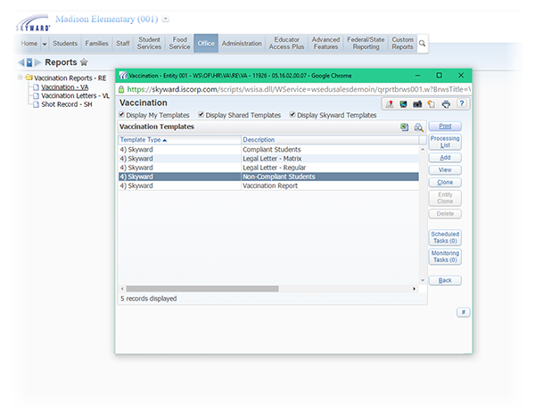Click the blue bookmark dropdown icon near Reports

[x=29, y=62]
